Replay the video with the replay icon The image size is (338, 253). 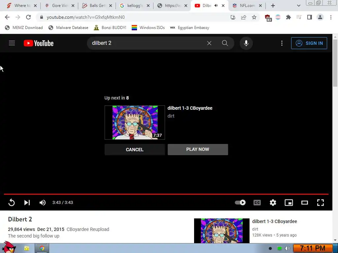point(12,203)
